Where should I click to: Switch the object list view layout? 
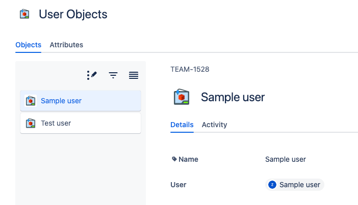click(134, 75)
